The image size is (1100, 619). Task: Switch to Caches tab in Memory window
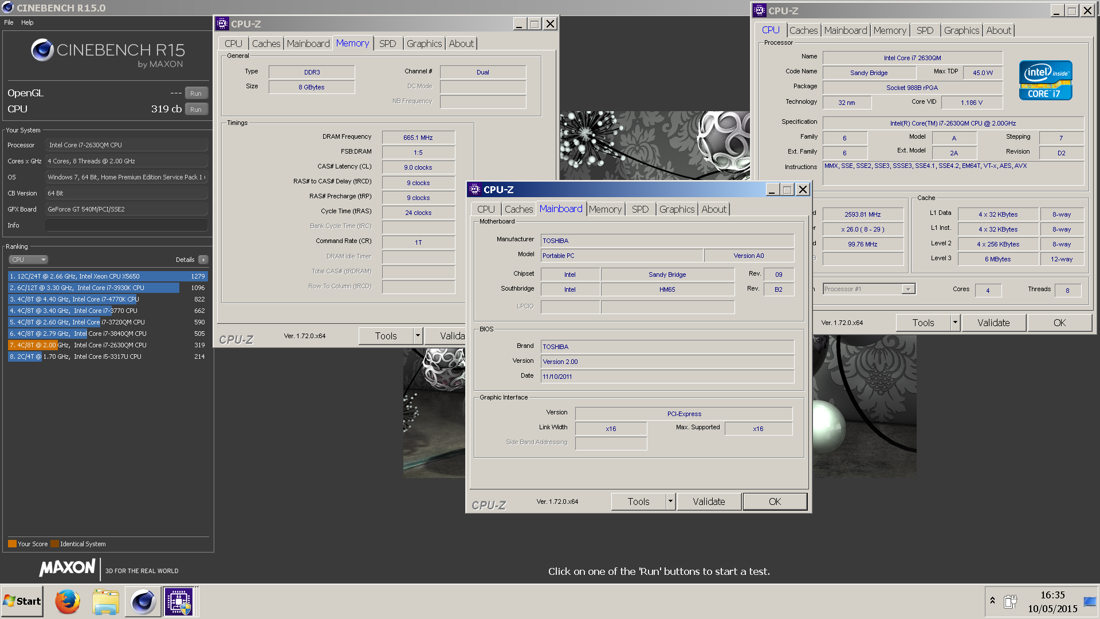(x=266, y=44)
